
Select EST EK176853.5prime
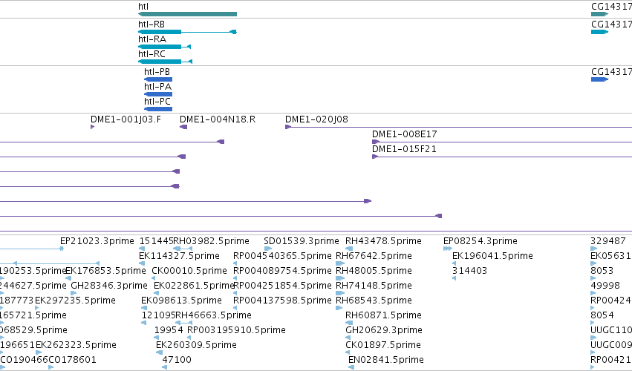pyautogui.click(x=105, y=271)
